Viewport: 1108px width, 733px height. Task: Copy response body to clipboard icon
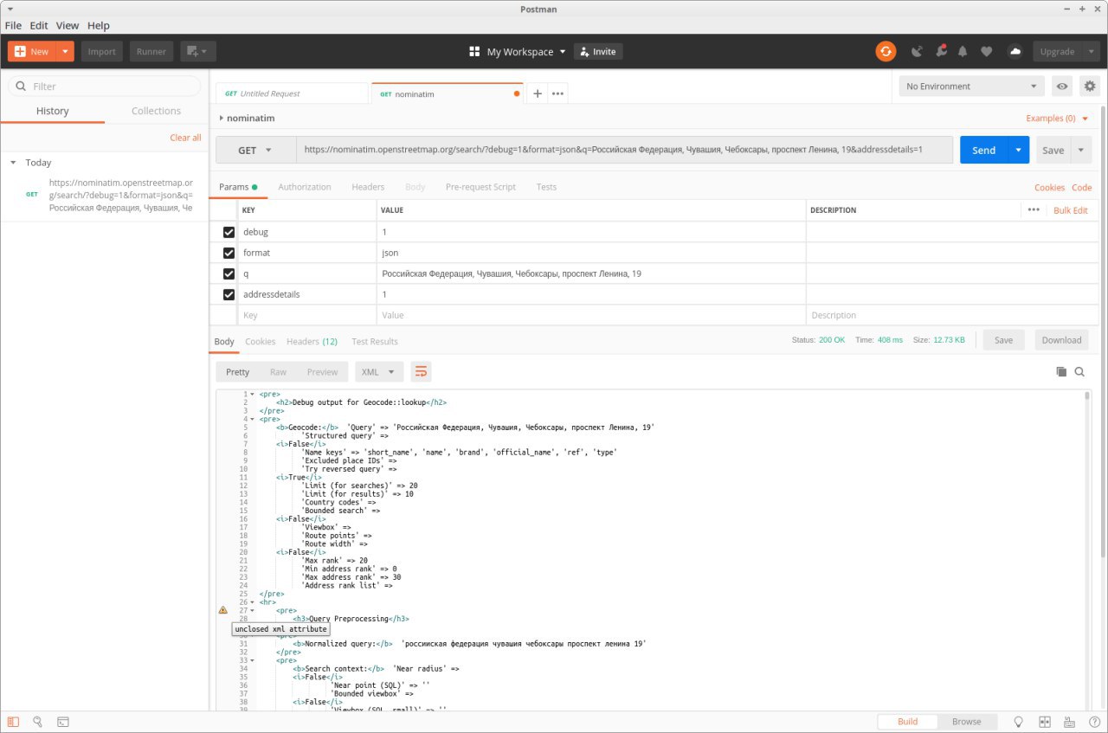[x=1061, y=372]
